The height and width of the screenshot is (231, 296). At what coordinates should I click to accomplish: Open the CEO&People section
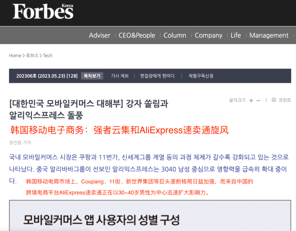(x=137, y=36)
